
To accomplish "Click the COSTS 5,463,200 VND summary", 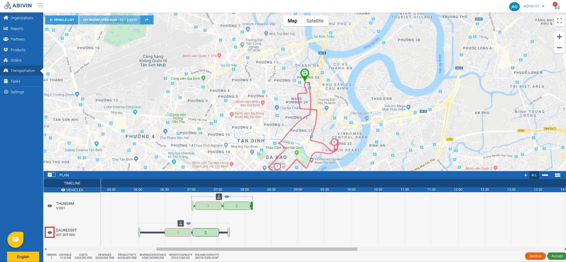I will [x=83, y=256].
